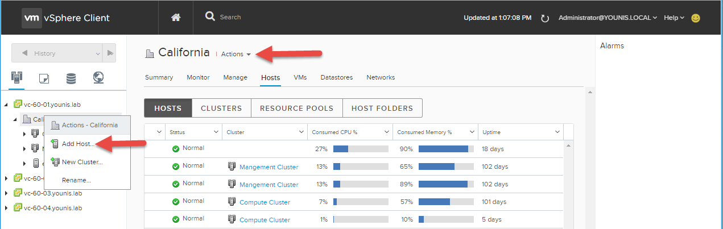723x229 pixels.
Task: Open the Actions dropdown next to California
Action: tap(236, 54)
